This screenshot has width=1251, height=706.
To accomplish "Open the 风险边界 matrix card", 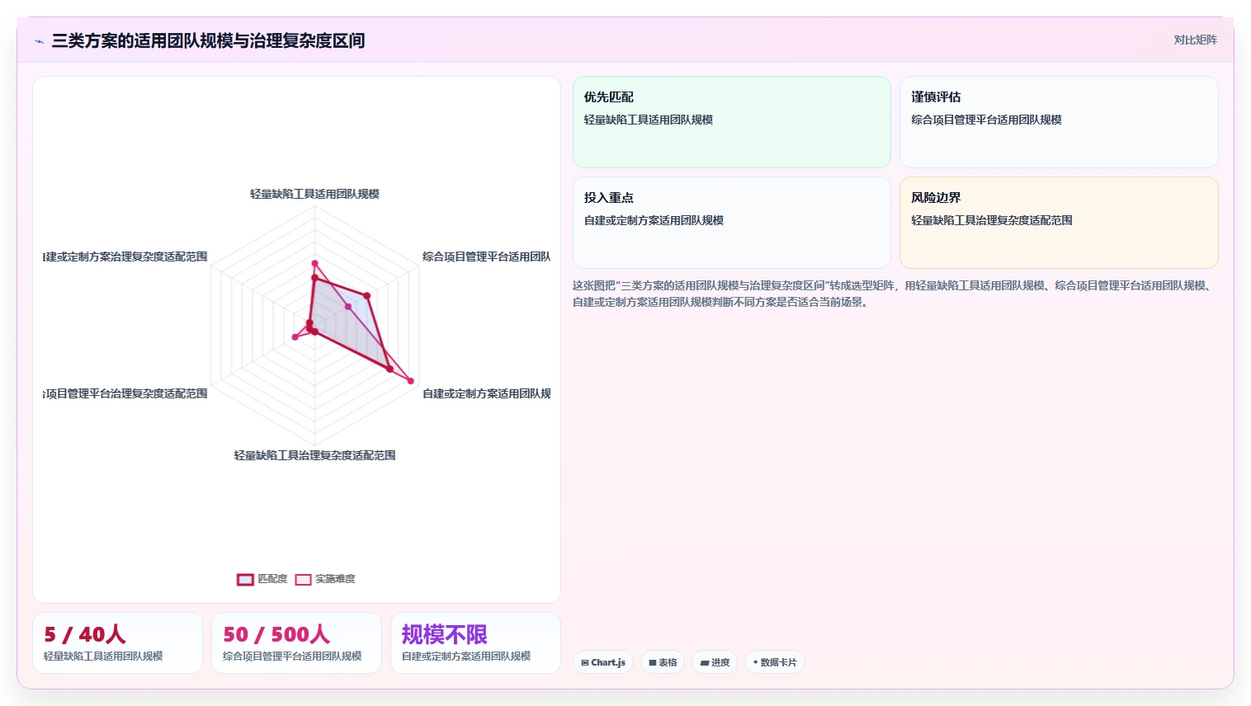I will 1059,223.
